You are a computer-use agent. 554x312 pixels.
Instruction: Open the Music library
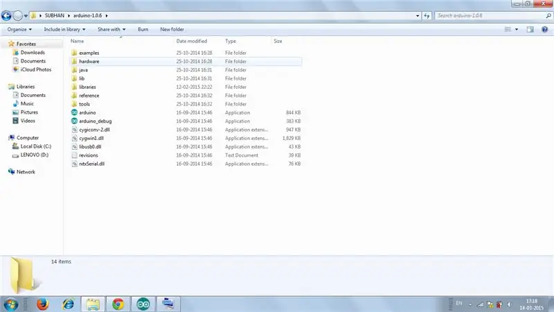(27, 103)
